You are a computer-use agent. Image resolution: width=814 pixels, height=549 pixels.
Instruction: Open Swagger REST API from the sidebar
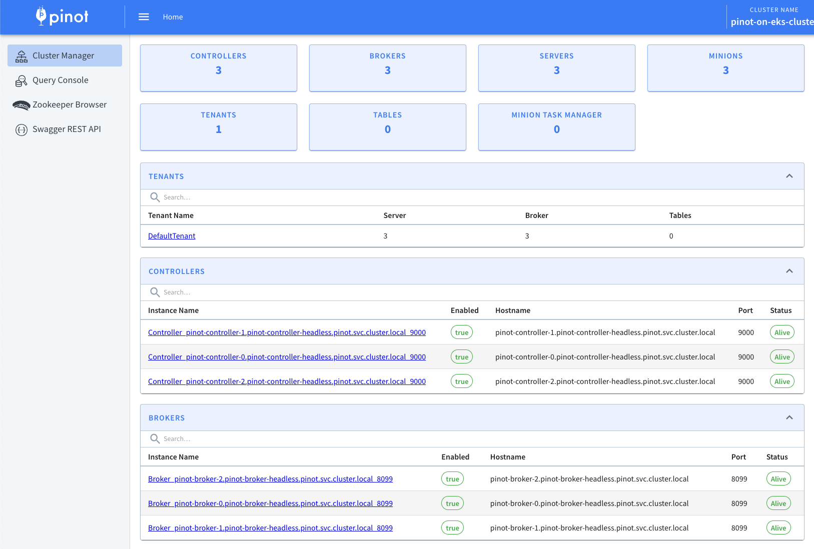(65, 129)
